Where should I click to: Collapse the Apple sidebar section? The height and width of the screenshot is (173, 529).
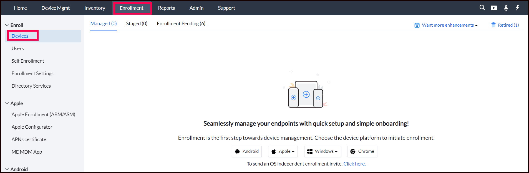[7, 103]
